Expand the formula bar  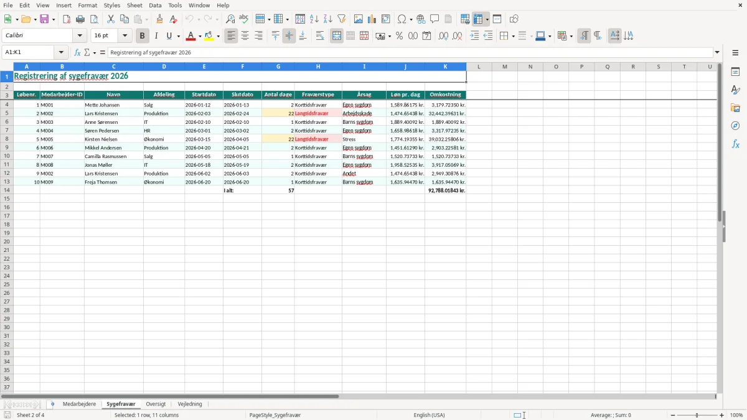point(717,53)
